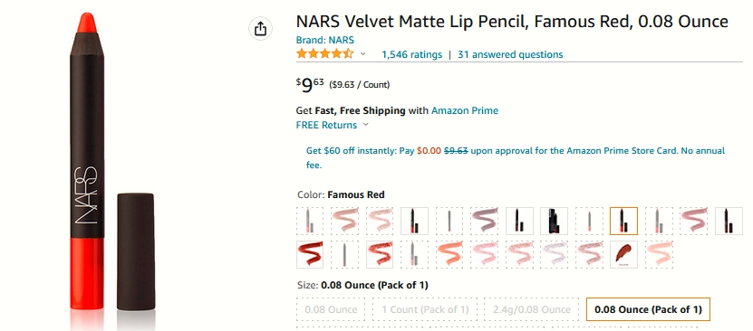Expand the FREE Returns chevron
The image size is (753, 331).
point(366,125)
